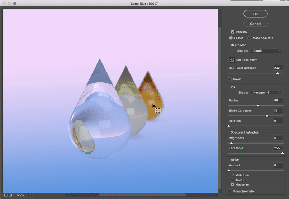The height and width of the screenshot is (199, 289).
Task: Click the Threshold slider handle
Action: tap(282, 153)
